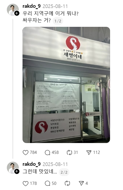Open the rakdo_9 username on second post
The width and height of the screenshot is (123, 190).
pos(32,164)
